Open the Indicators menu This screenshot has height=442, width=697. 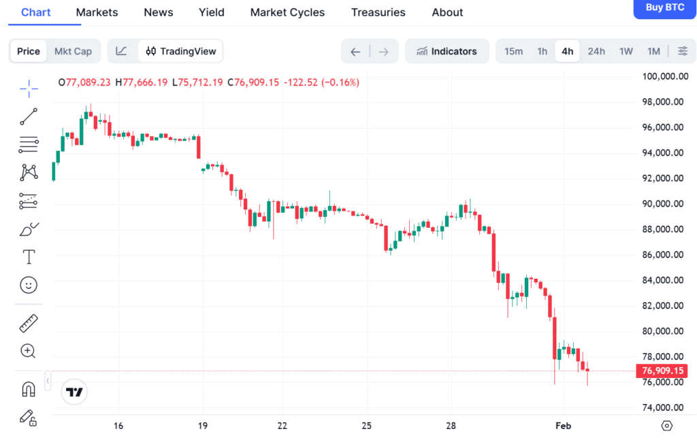pyautogui.click(x=447, y=51)
